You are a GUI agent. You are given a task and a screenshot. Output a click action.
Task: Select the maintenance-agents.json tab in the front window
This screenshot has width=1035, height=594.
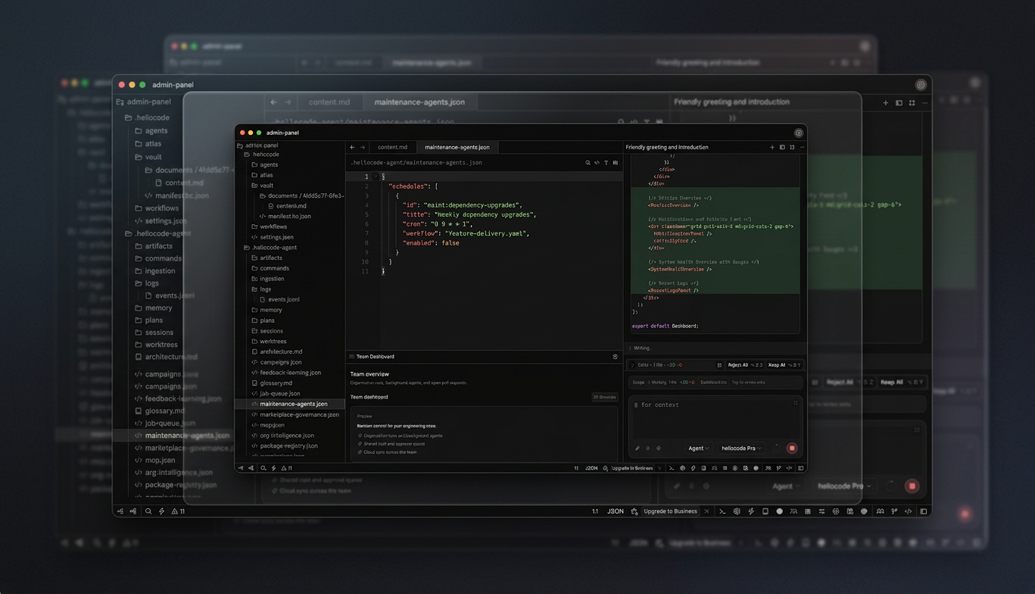(x=457, y=147)
